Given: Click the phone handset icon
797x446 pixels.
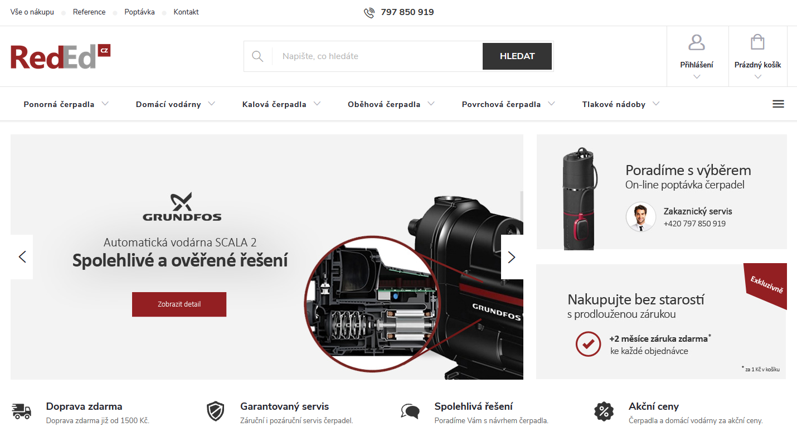Looking at the screenshot, I should click(x=369, y=12).
